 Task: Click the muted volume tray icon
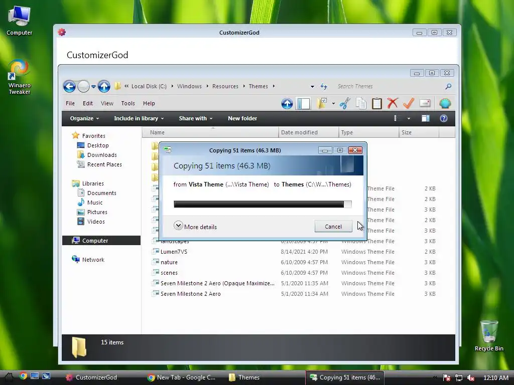coord(471,377)
